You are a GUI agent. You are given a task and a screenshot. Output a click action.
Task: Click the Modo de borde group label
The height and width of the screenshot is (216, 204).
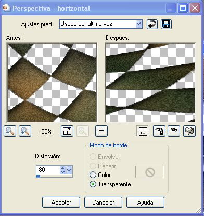(108, 145)
